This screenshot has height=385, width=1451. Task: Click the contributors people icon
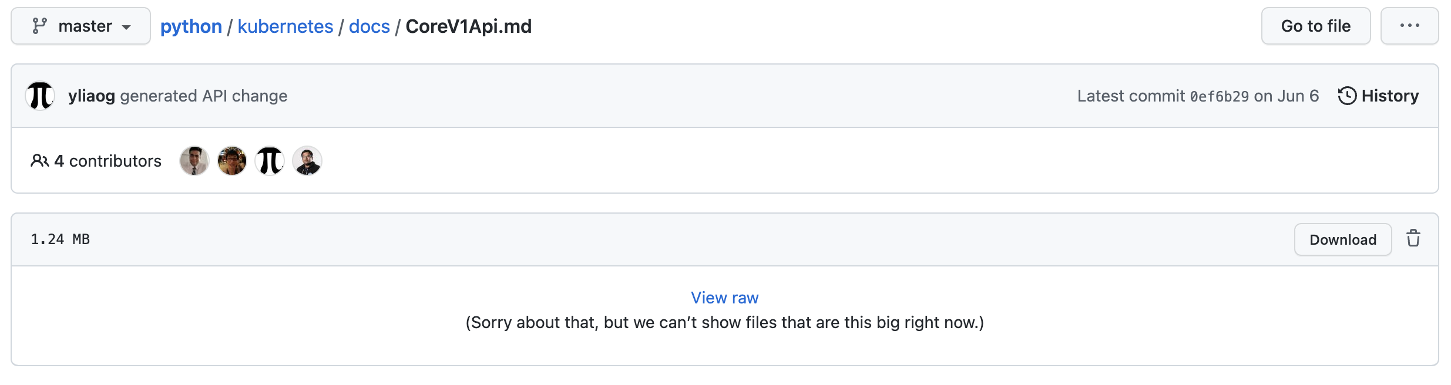pos(39,160)
